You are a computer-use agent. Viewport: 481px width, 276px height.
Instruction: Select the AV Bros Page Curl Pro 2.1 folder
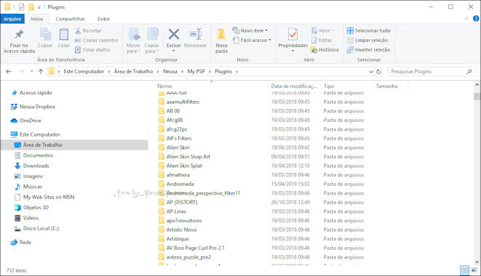click(x=195, y=248)
